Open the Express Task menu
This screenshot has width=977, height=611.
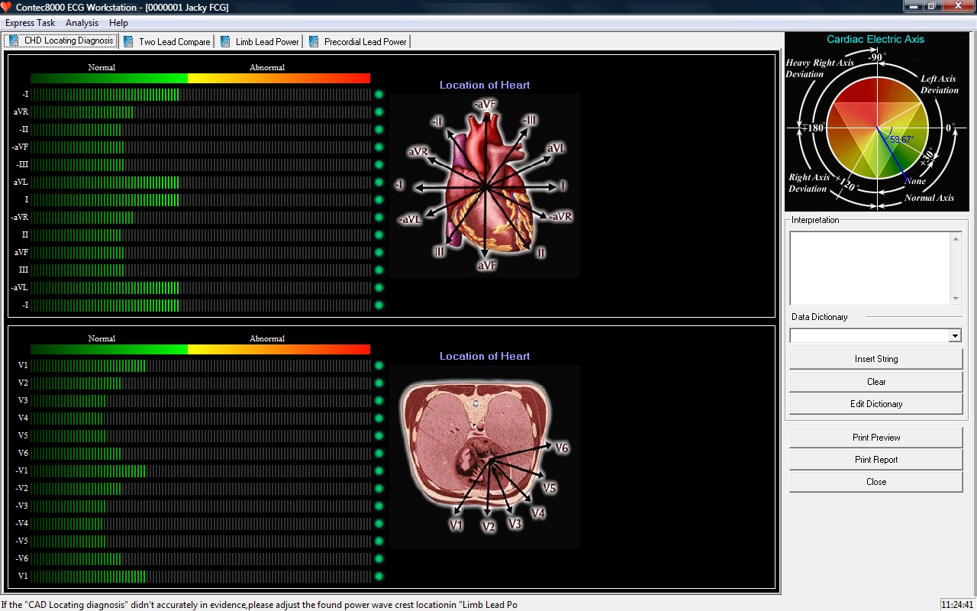click(30, 23)
